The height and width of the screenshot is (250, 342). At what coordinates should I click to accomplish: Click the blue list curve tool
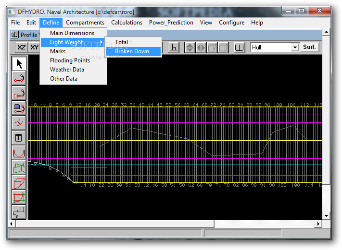tap(19, 108)
